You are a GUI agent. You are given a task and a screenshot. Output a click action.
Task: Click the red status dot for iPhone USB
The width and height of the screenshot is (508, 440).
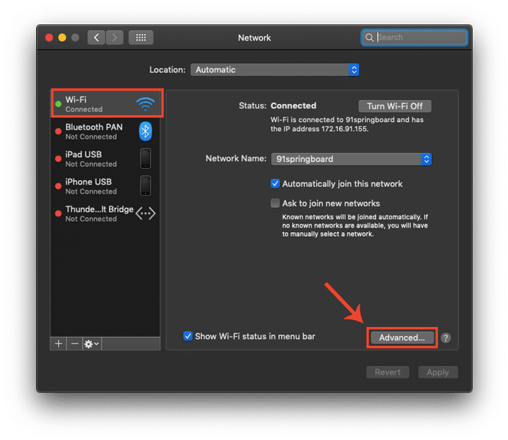[x=58, y=186]
